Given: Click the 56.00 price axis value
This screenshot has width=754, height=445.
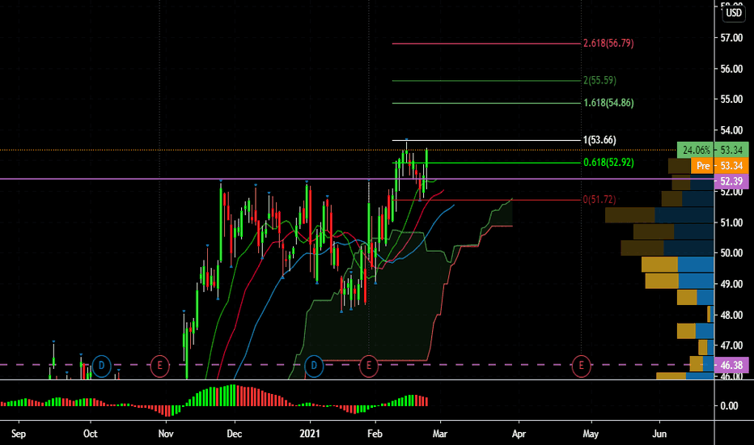Looking at the screenshot, I should 731,70.
